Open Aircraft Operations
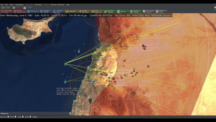 click(x=84, y=11)
